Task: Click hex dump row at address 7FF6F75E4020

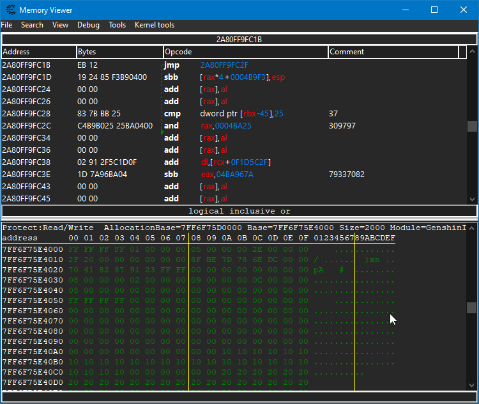Action: tap(160, 270)
